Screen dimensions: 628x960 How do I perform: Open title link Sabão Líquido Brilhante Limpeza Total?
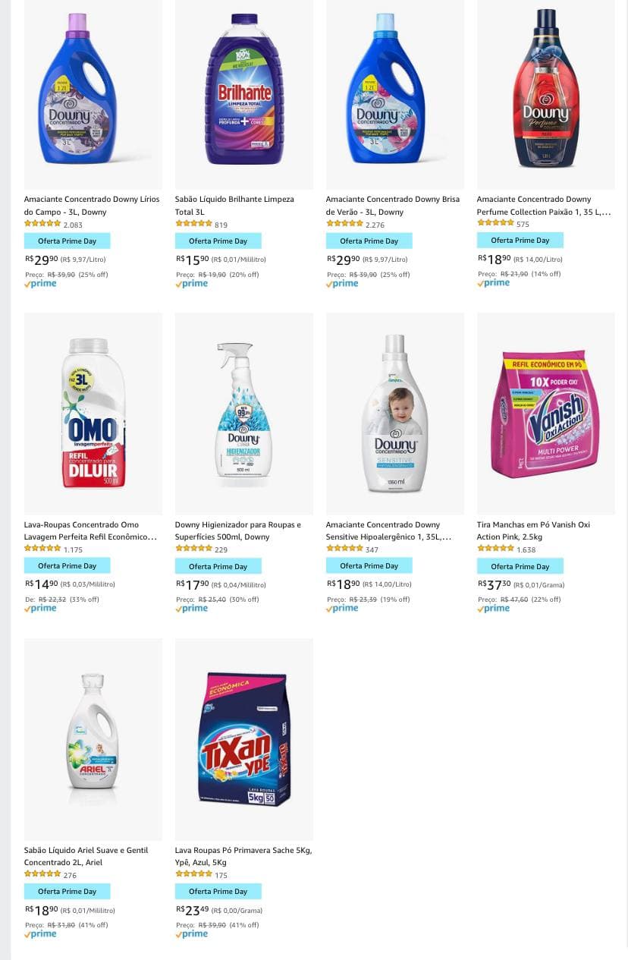(234, 205)
